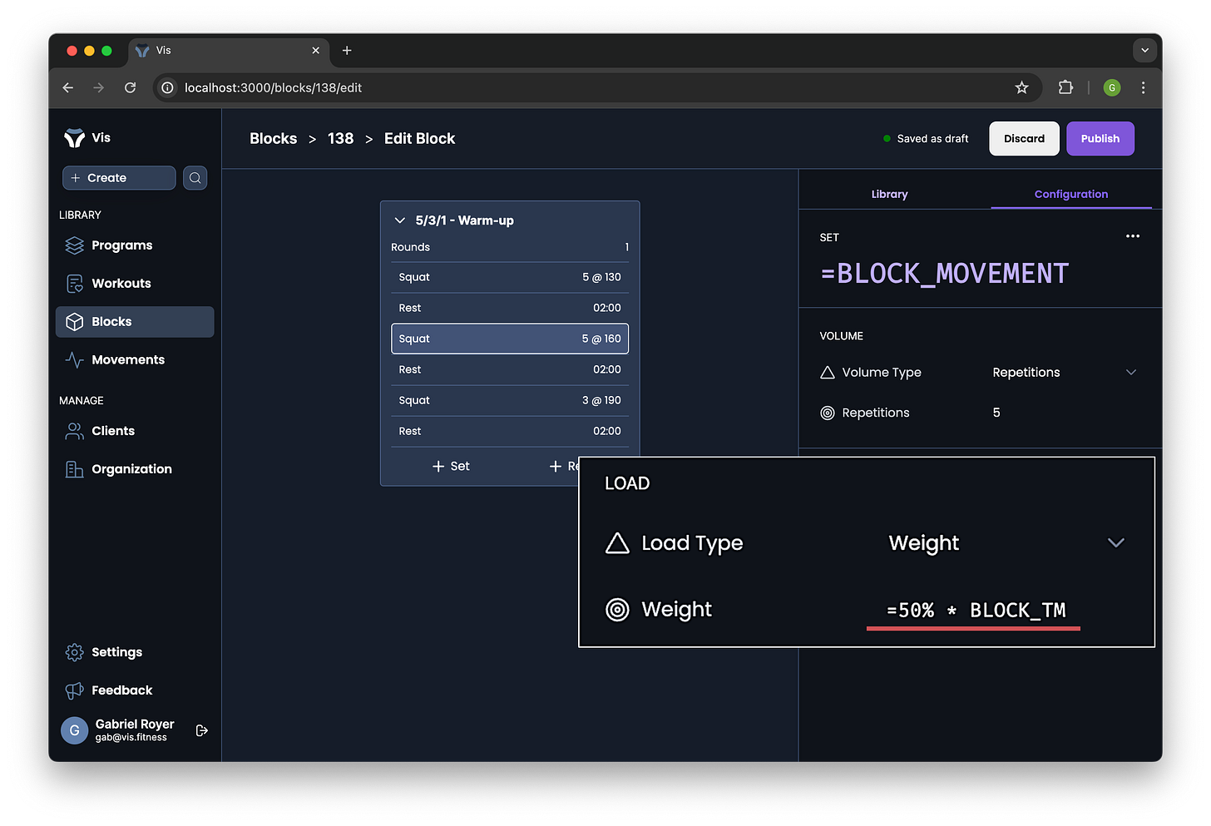1211x826 pixels.
Task: Click the Saved as draft status
Action: (926, 139)
